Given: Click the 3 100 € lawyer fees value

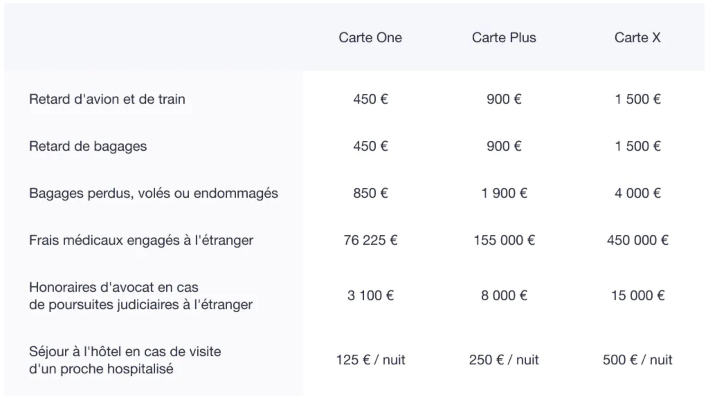Looking at the screenshot, I should pos(370,296).
